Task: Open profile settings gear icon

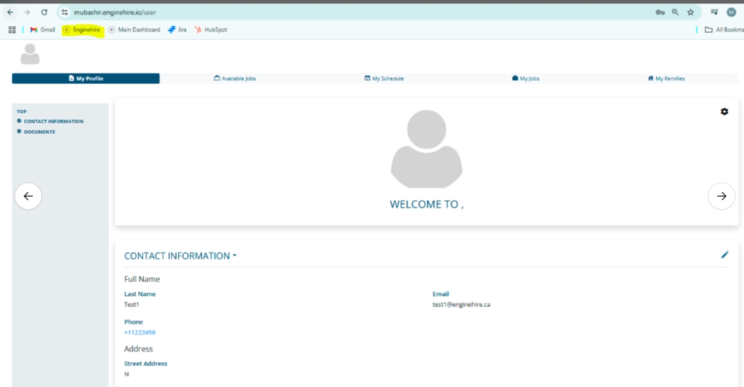Action: coord(724,112)
